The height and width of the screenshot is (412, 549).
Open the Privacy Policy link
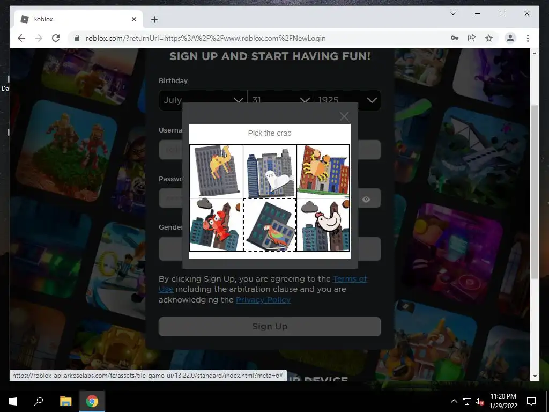pos(263,300)
